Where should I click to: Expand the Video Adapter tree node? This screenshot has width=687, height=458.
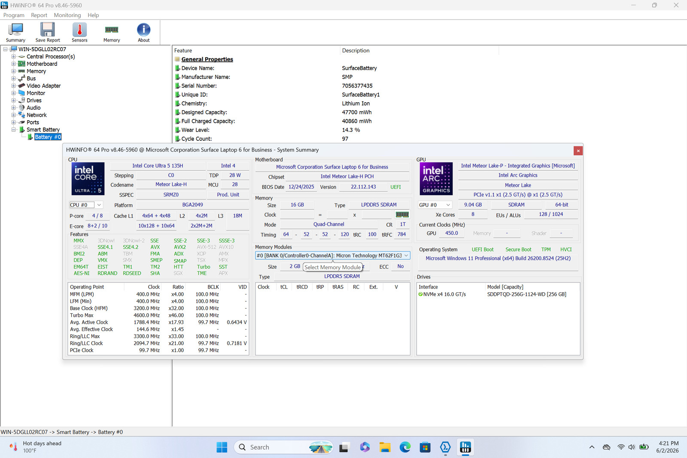[13, 86]
